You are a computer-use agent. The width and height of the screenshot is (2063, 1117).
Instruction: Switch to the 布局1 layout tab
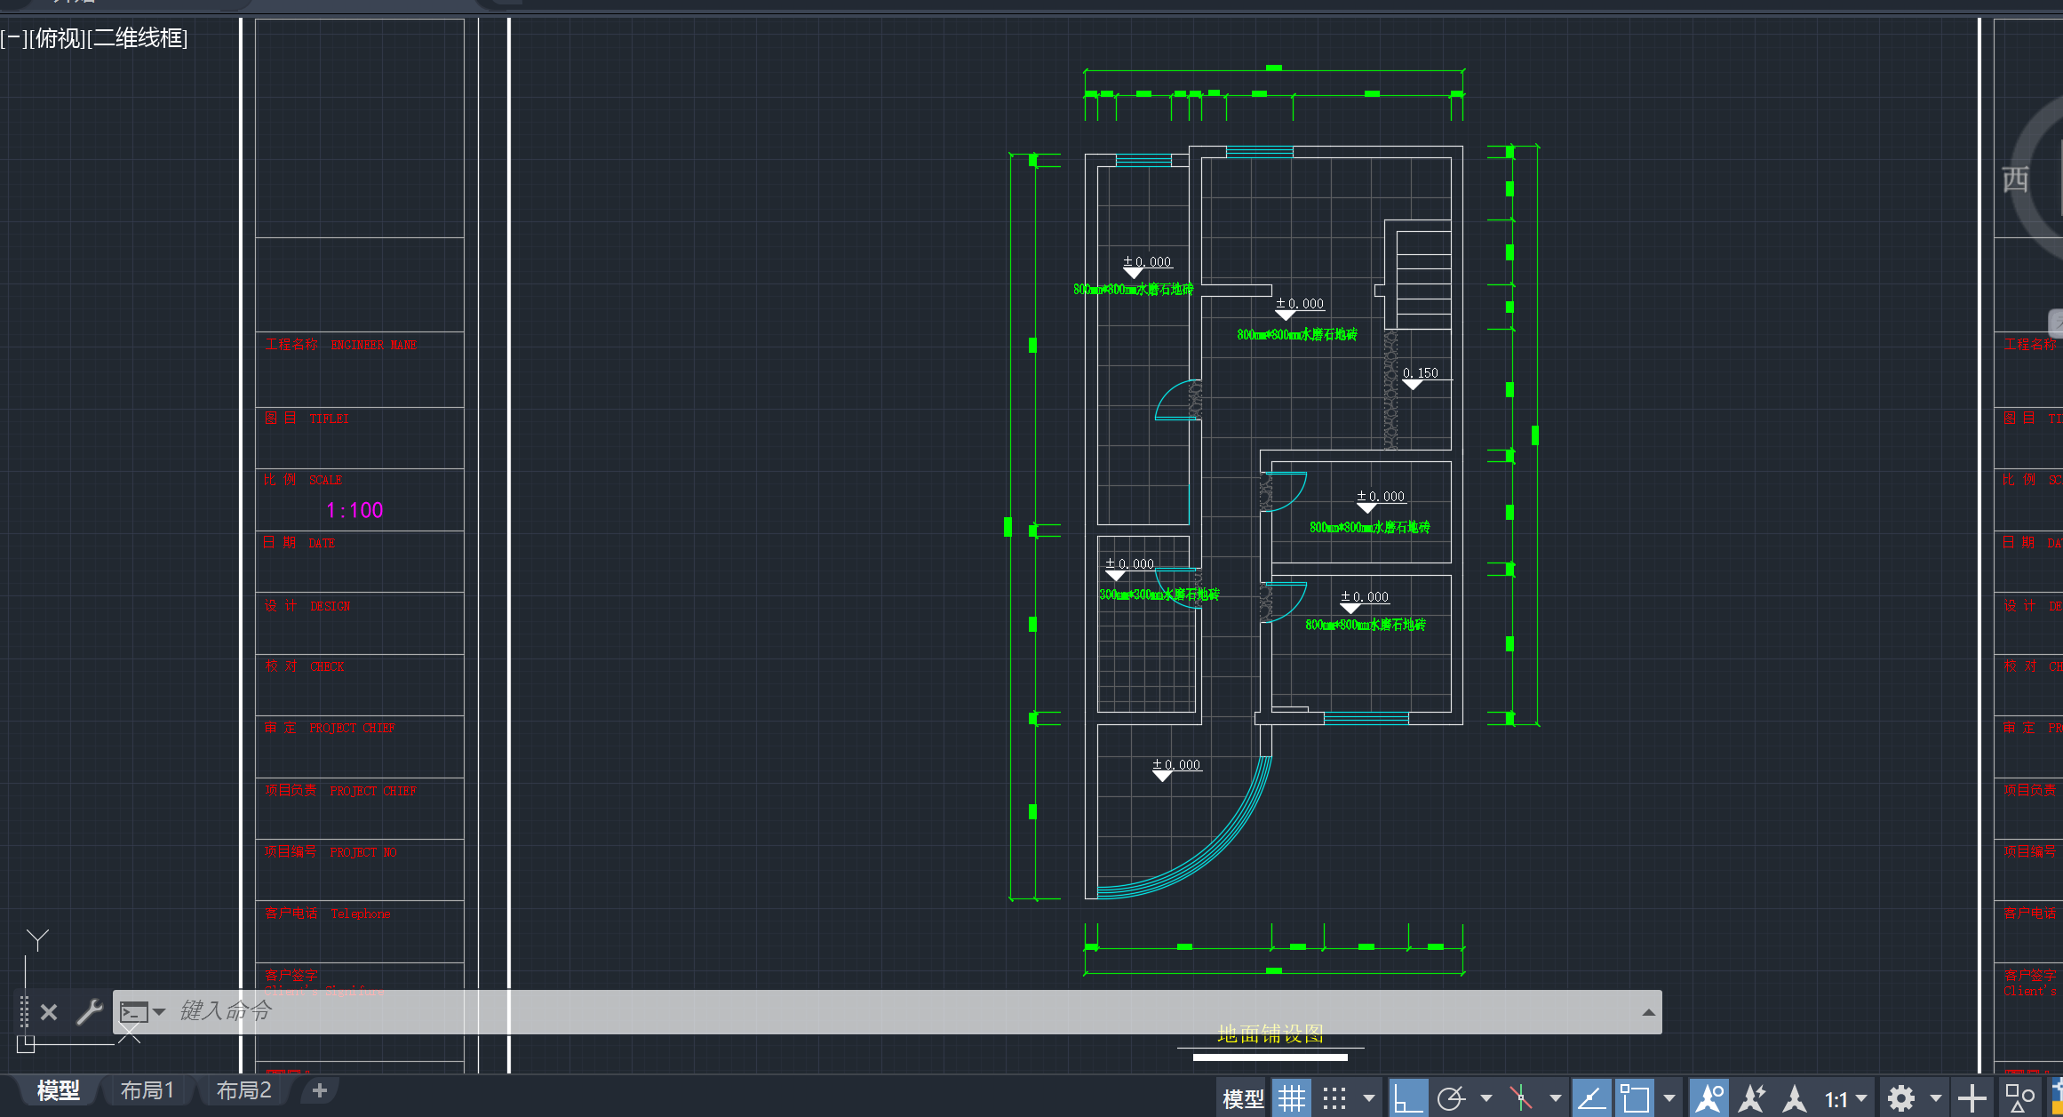(147, 1090)
